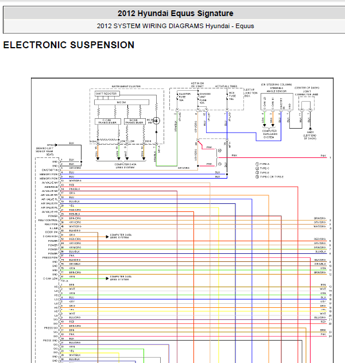
Task: Click the 'INSTRUMENT CLUSTER' label on the diagram
Action: click(x=126, y=86)
